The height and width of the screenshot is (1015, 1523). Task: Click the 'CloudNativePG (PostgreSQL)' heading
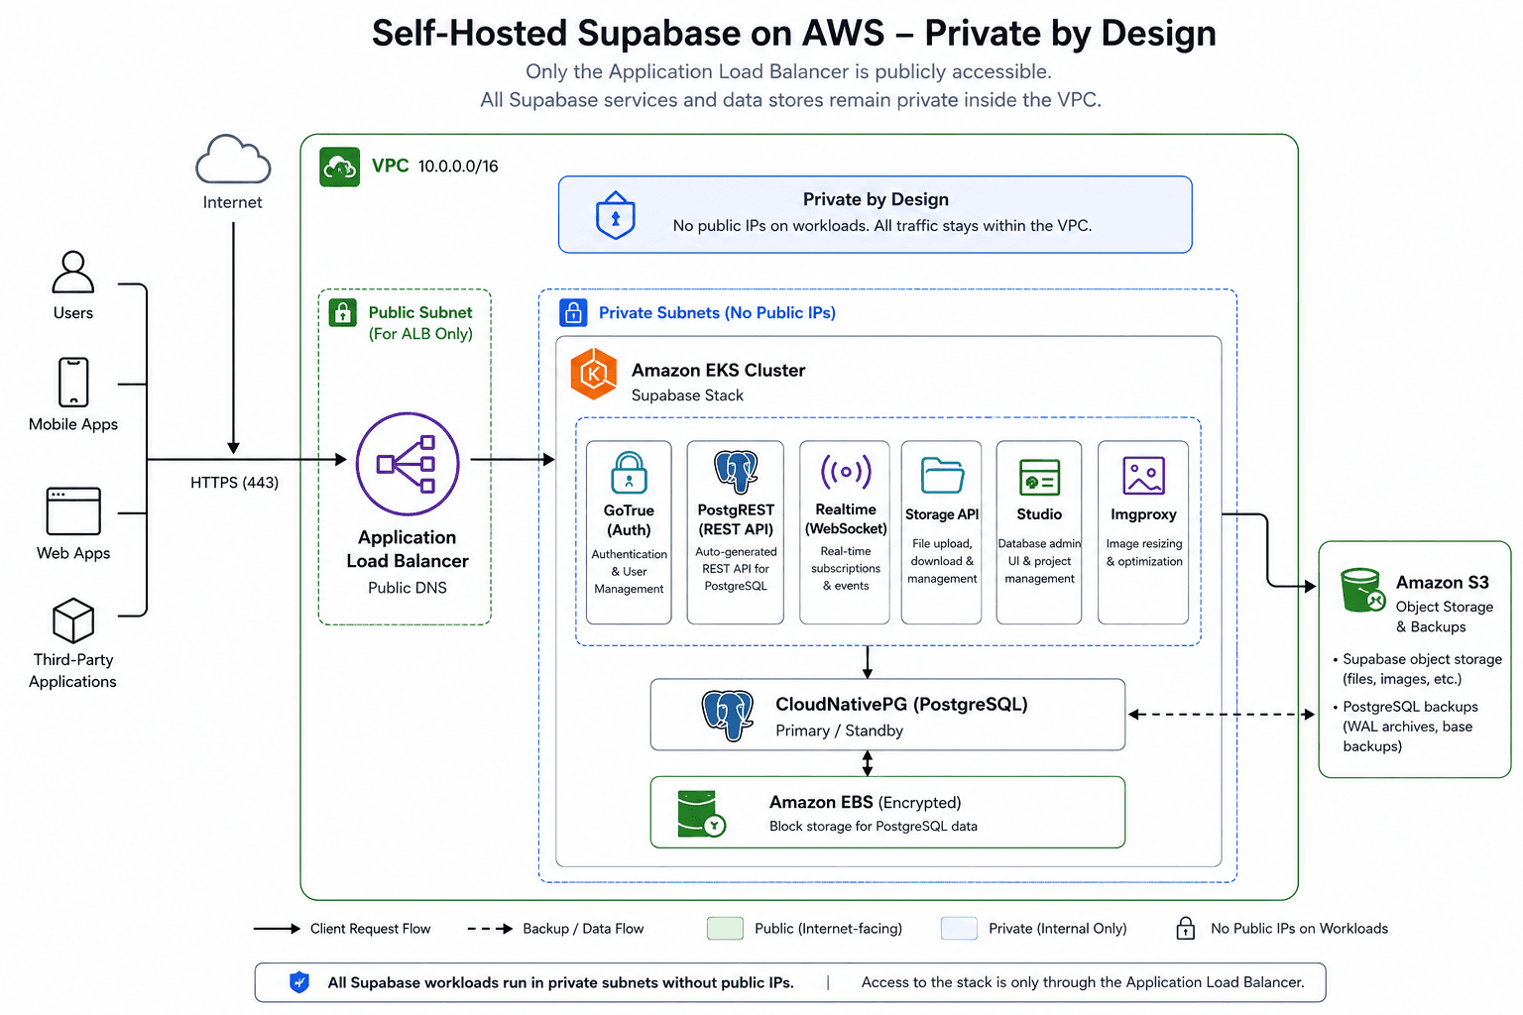901,705
